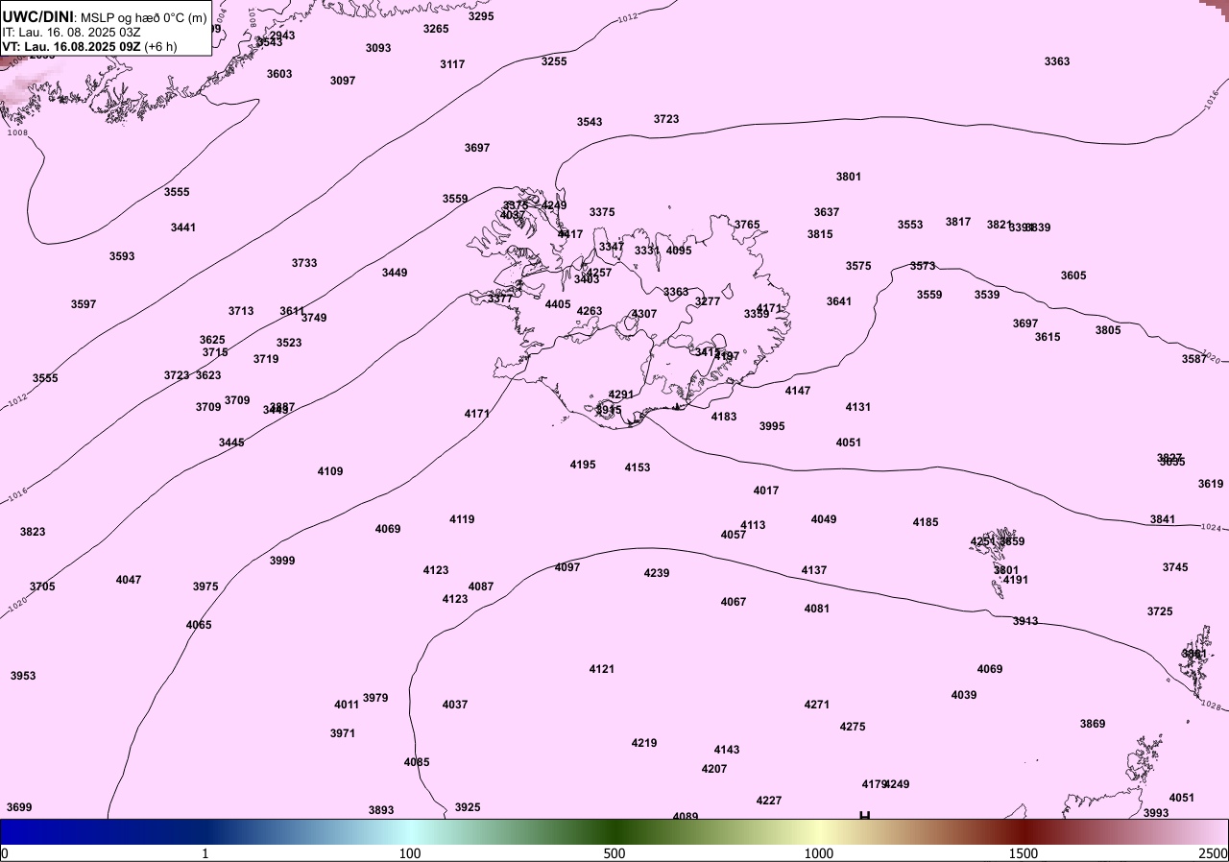Screen dimensions: 1229x862
Task: Select the value 3093 on the map
Action: (x=378, y=48)
